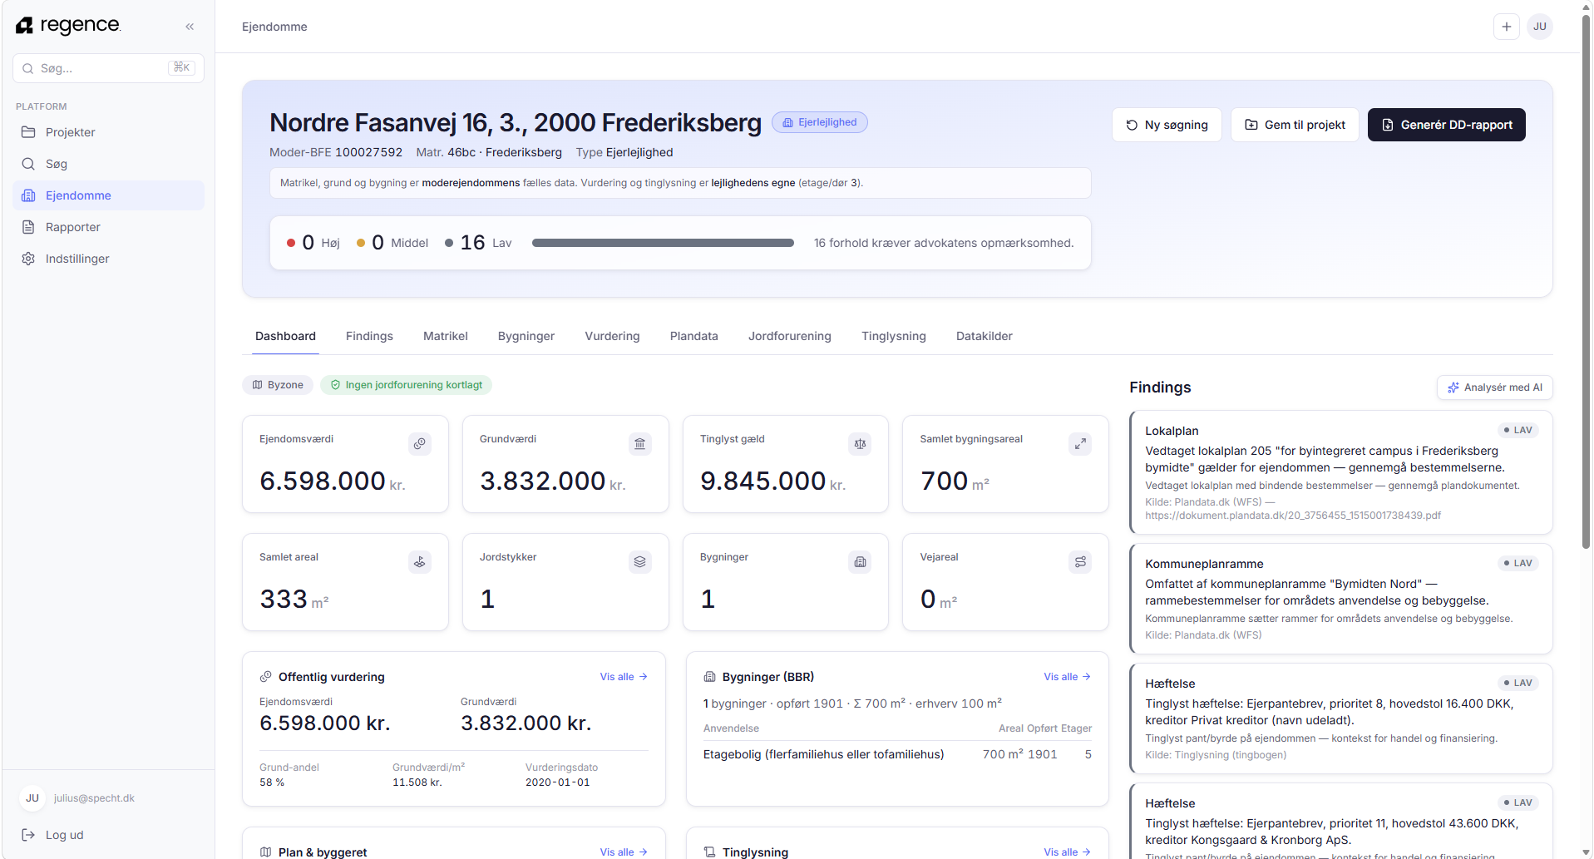
Task: Click the Vejareal route icon
Action: [1080, 562]
